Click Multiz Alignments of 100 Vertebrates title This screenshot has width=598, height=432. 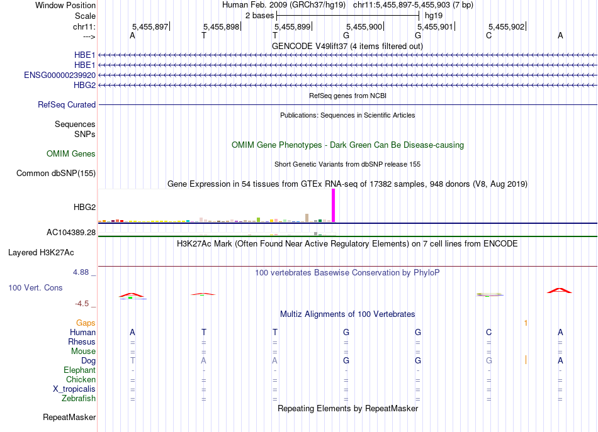coord(347,314)
